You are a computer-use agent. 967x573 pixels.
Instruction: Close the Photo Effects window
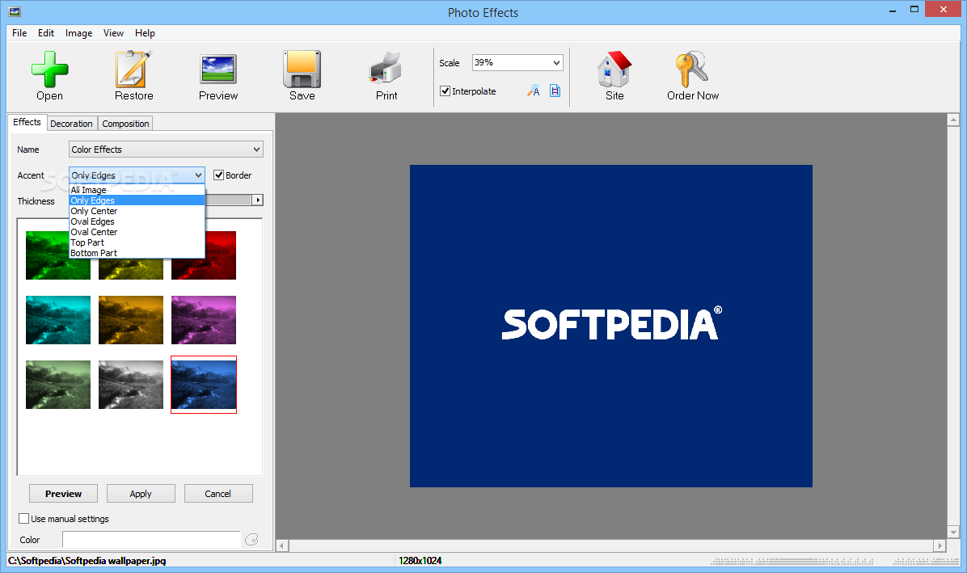[x=944, y=9]
